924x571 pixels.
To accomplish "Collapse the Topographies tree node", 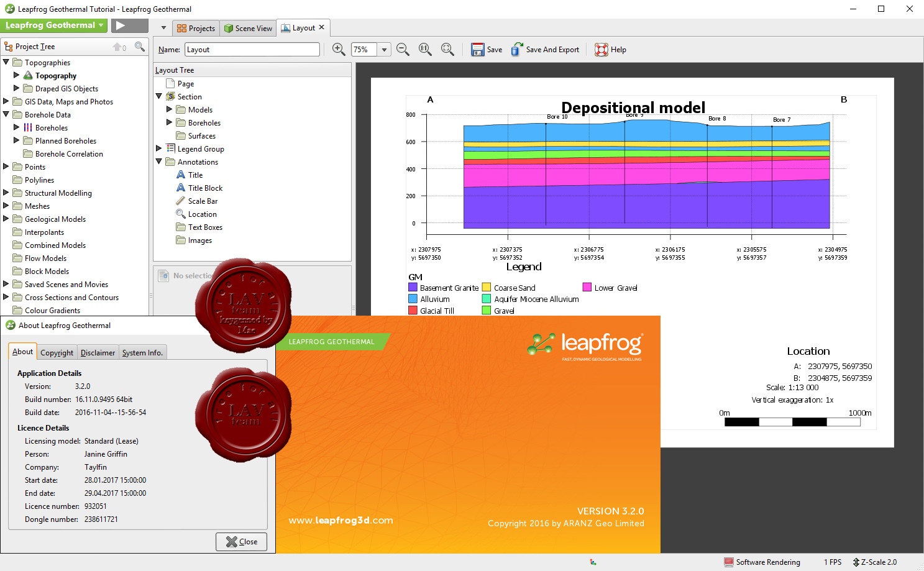I will coord(6,62).
